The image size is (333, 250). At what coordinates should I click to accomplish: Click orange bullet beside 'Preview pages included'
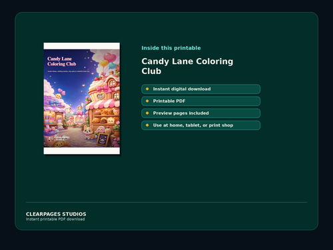147,113
